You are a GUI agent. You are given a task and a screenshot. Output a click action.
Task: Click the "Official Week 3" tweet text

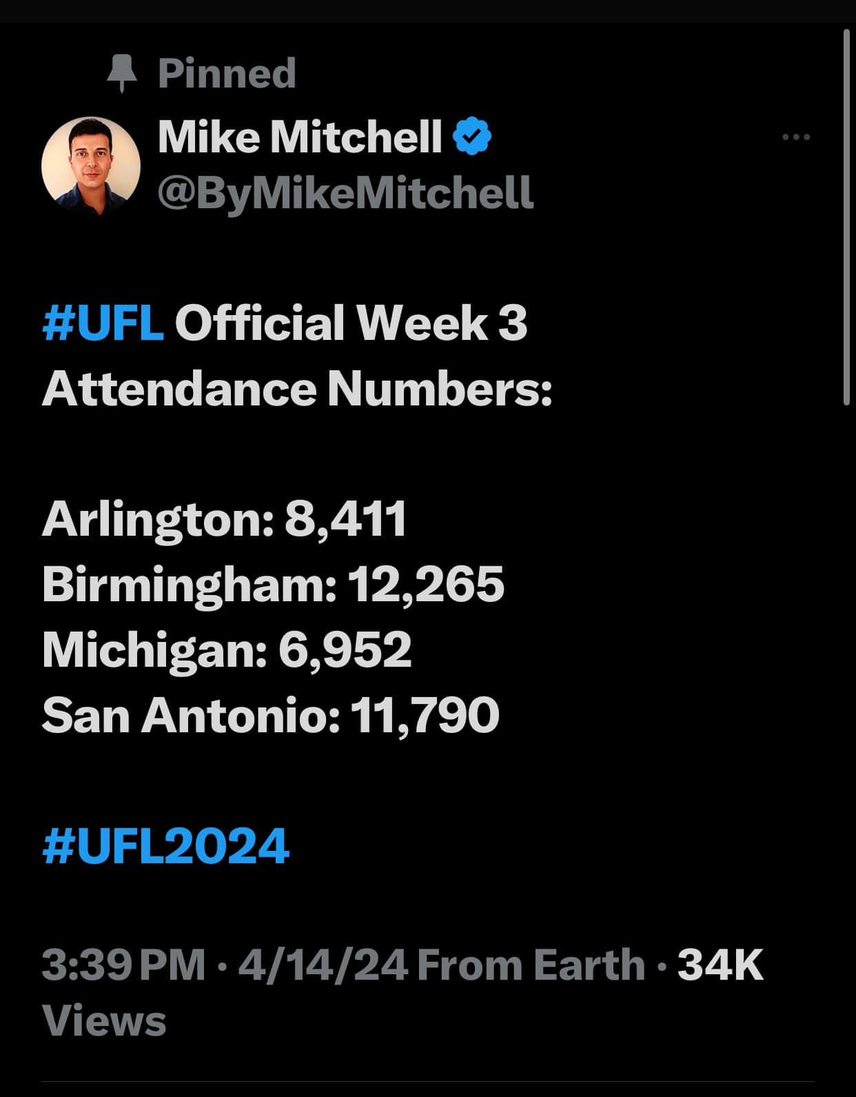(x=351, y=322)
